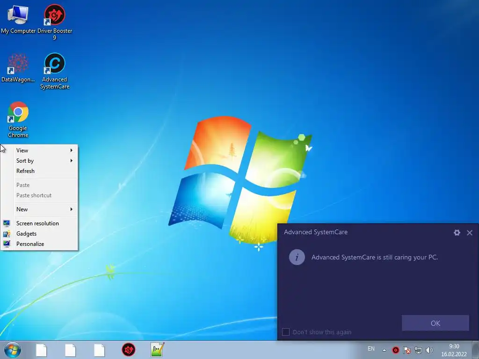Show hidden tray icons arrow
The image size is (479, 359).
tap(384, 350)
